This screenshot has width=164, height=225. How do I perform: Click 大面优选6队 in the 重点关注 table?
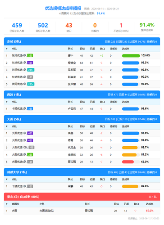pos(47,211)
